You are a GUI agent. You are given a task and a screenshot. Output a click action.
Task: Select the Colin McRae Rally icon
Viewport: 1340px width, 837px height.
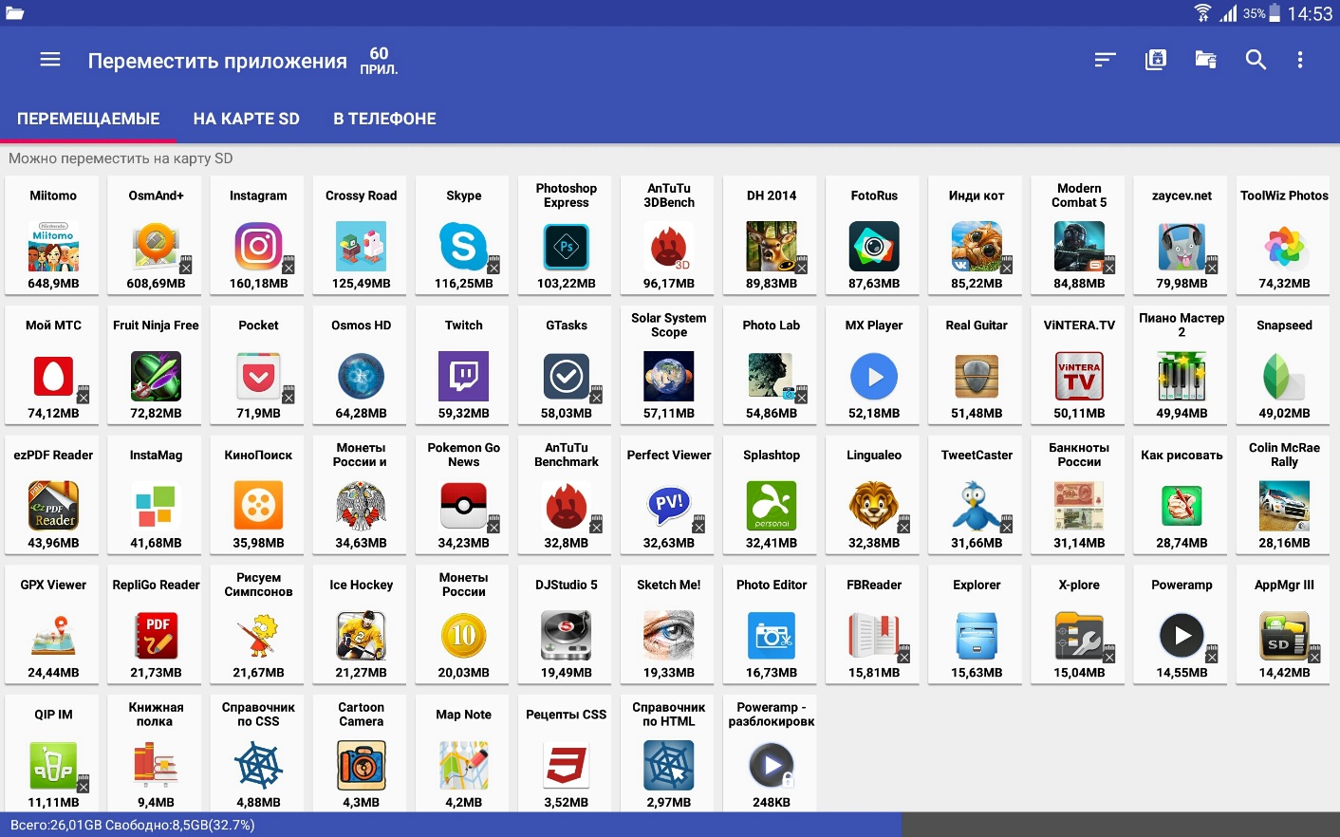[x=1284, y=506]
